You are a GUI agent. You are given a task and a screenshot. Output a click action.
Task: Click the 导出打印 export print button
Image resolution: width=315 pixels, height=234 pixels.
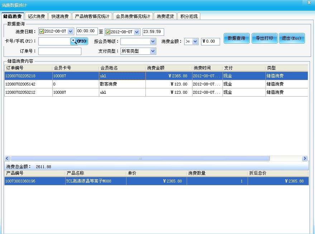[265, 39]
